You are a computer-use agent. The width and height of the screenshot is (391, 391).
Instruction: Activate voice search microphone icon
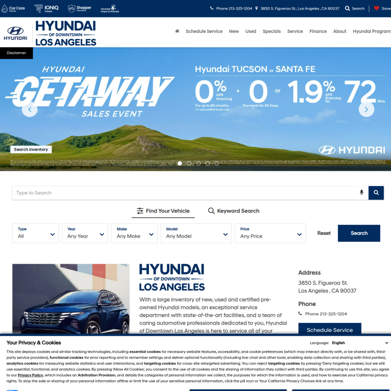coord(361,192)
